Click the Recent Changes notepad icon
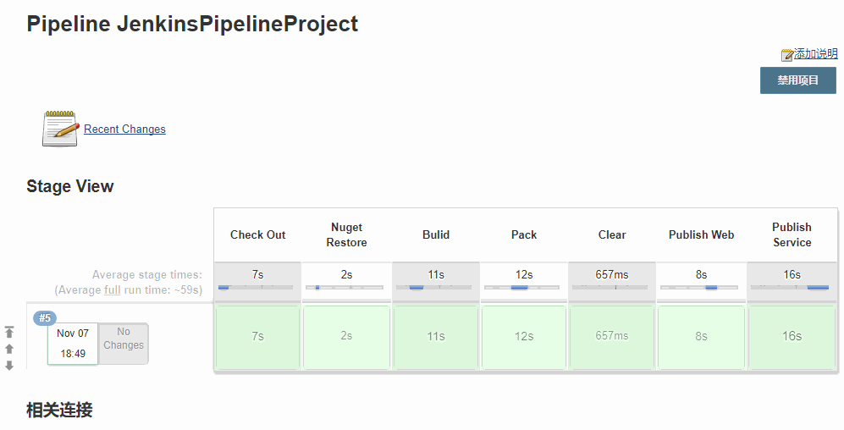The width and height of the screenshot is (844, 430). coord(60,129)
